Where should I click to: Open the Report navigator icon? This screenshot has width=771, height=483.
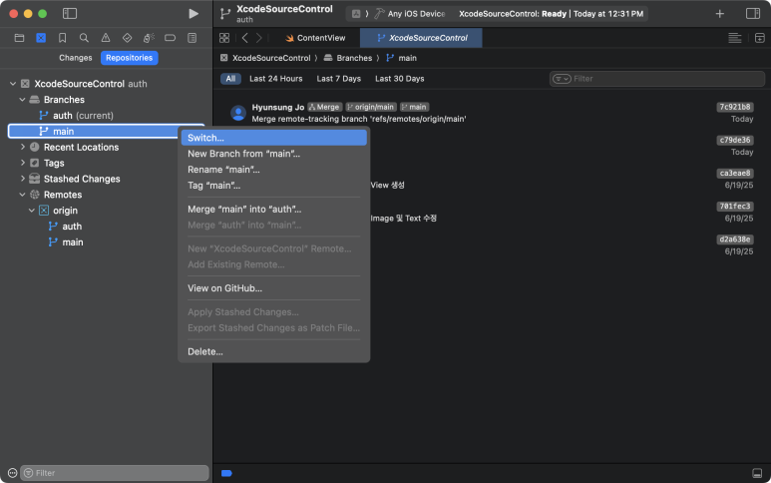193,38
